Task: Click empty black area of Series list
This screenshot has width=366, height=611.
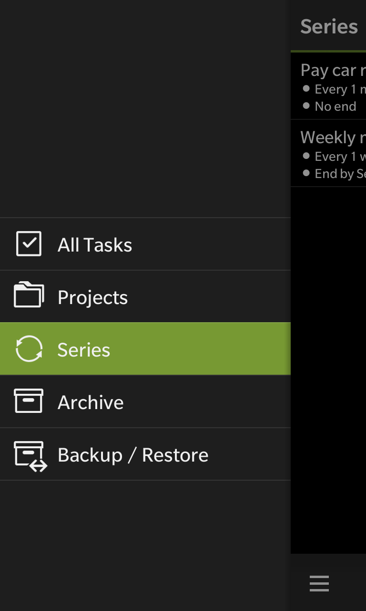Action: coord(328,370)
